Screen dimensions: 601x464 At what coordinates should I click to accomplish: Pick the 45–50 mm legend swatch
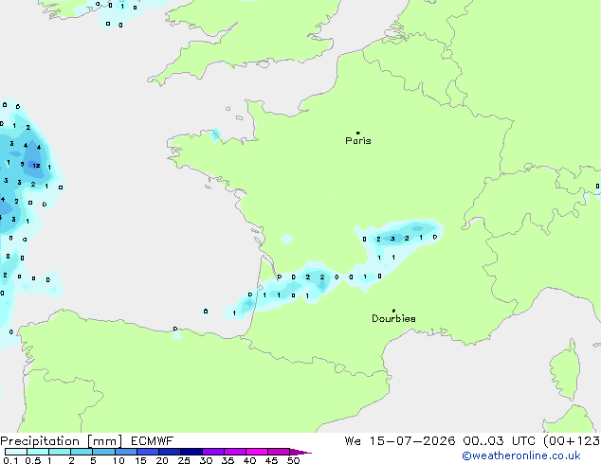click(x=279, y=452)
